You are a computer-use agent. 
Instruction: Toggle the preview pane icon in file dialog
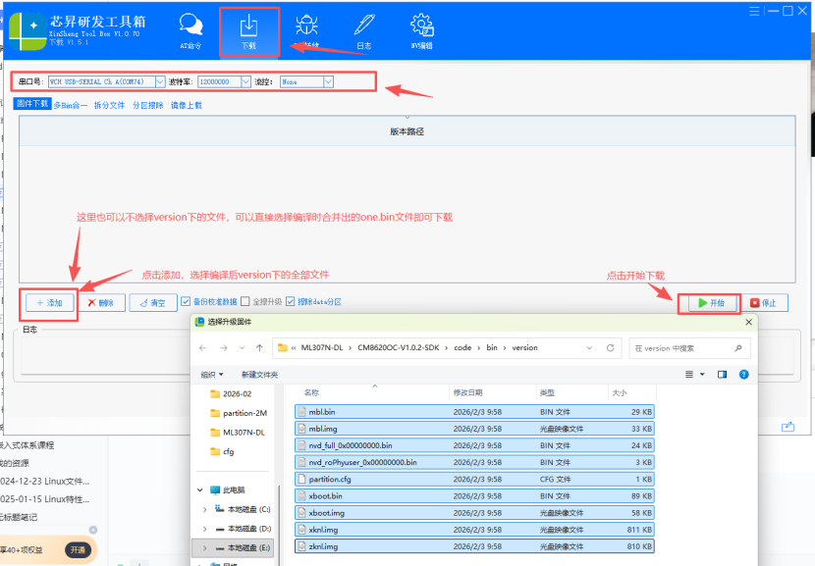[x=722, y=374]
